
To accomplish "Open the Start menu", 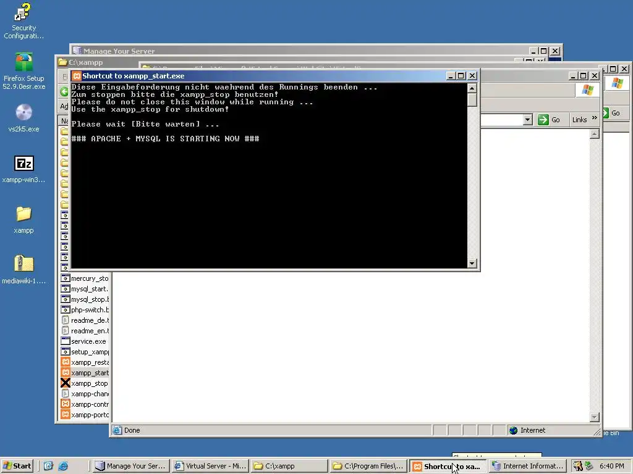I will tap(17, 466).
